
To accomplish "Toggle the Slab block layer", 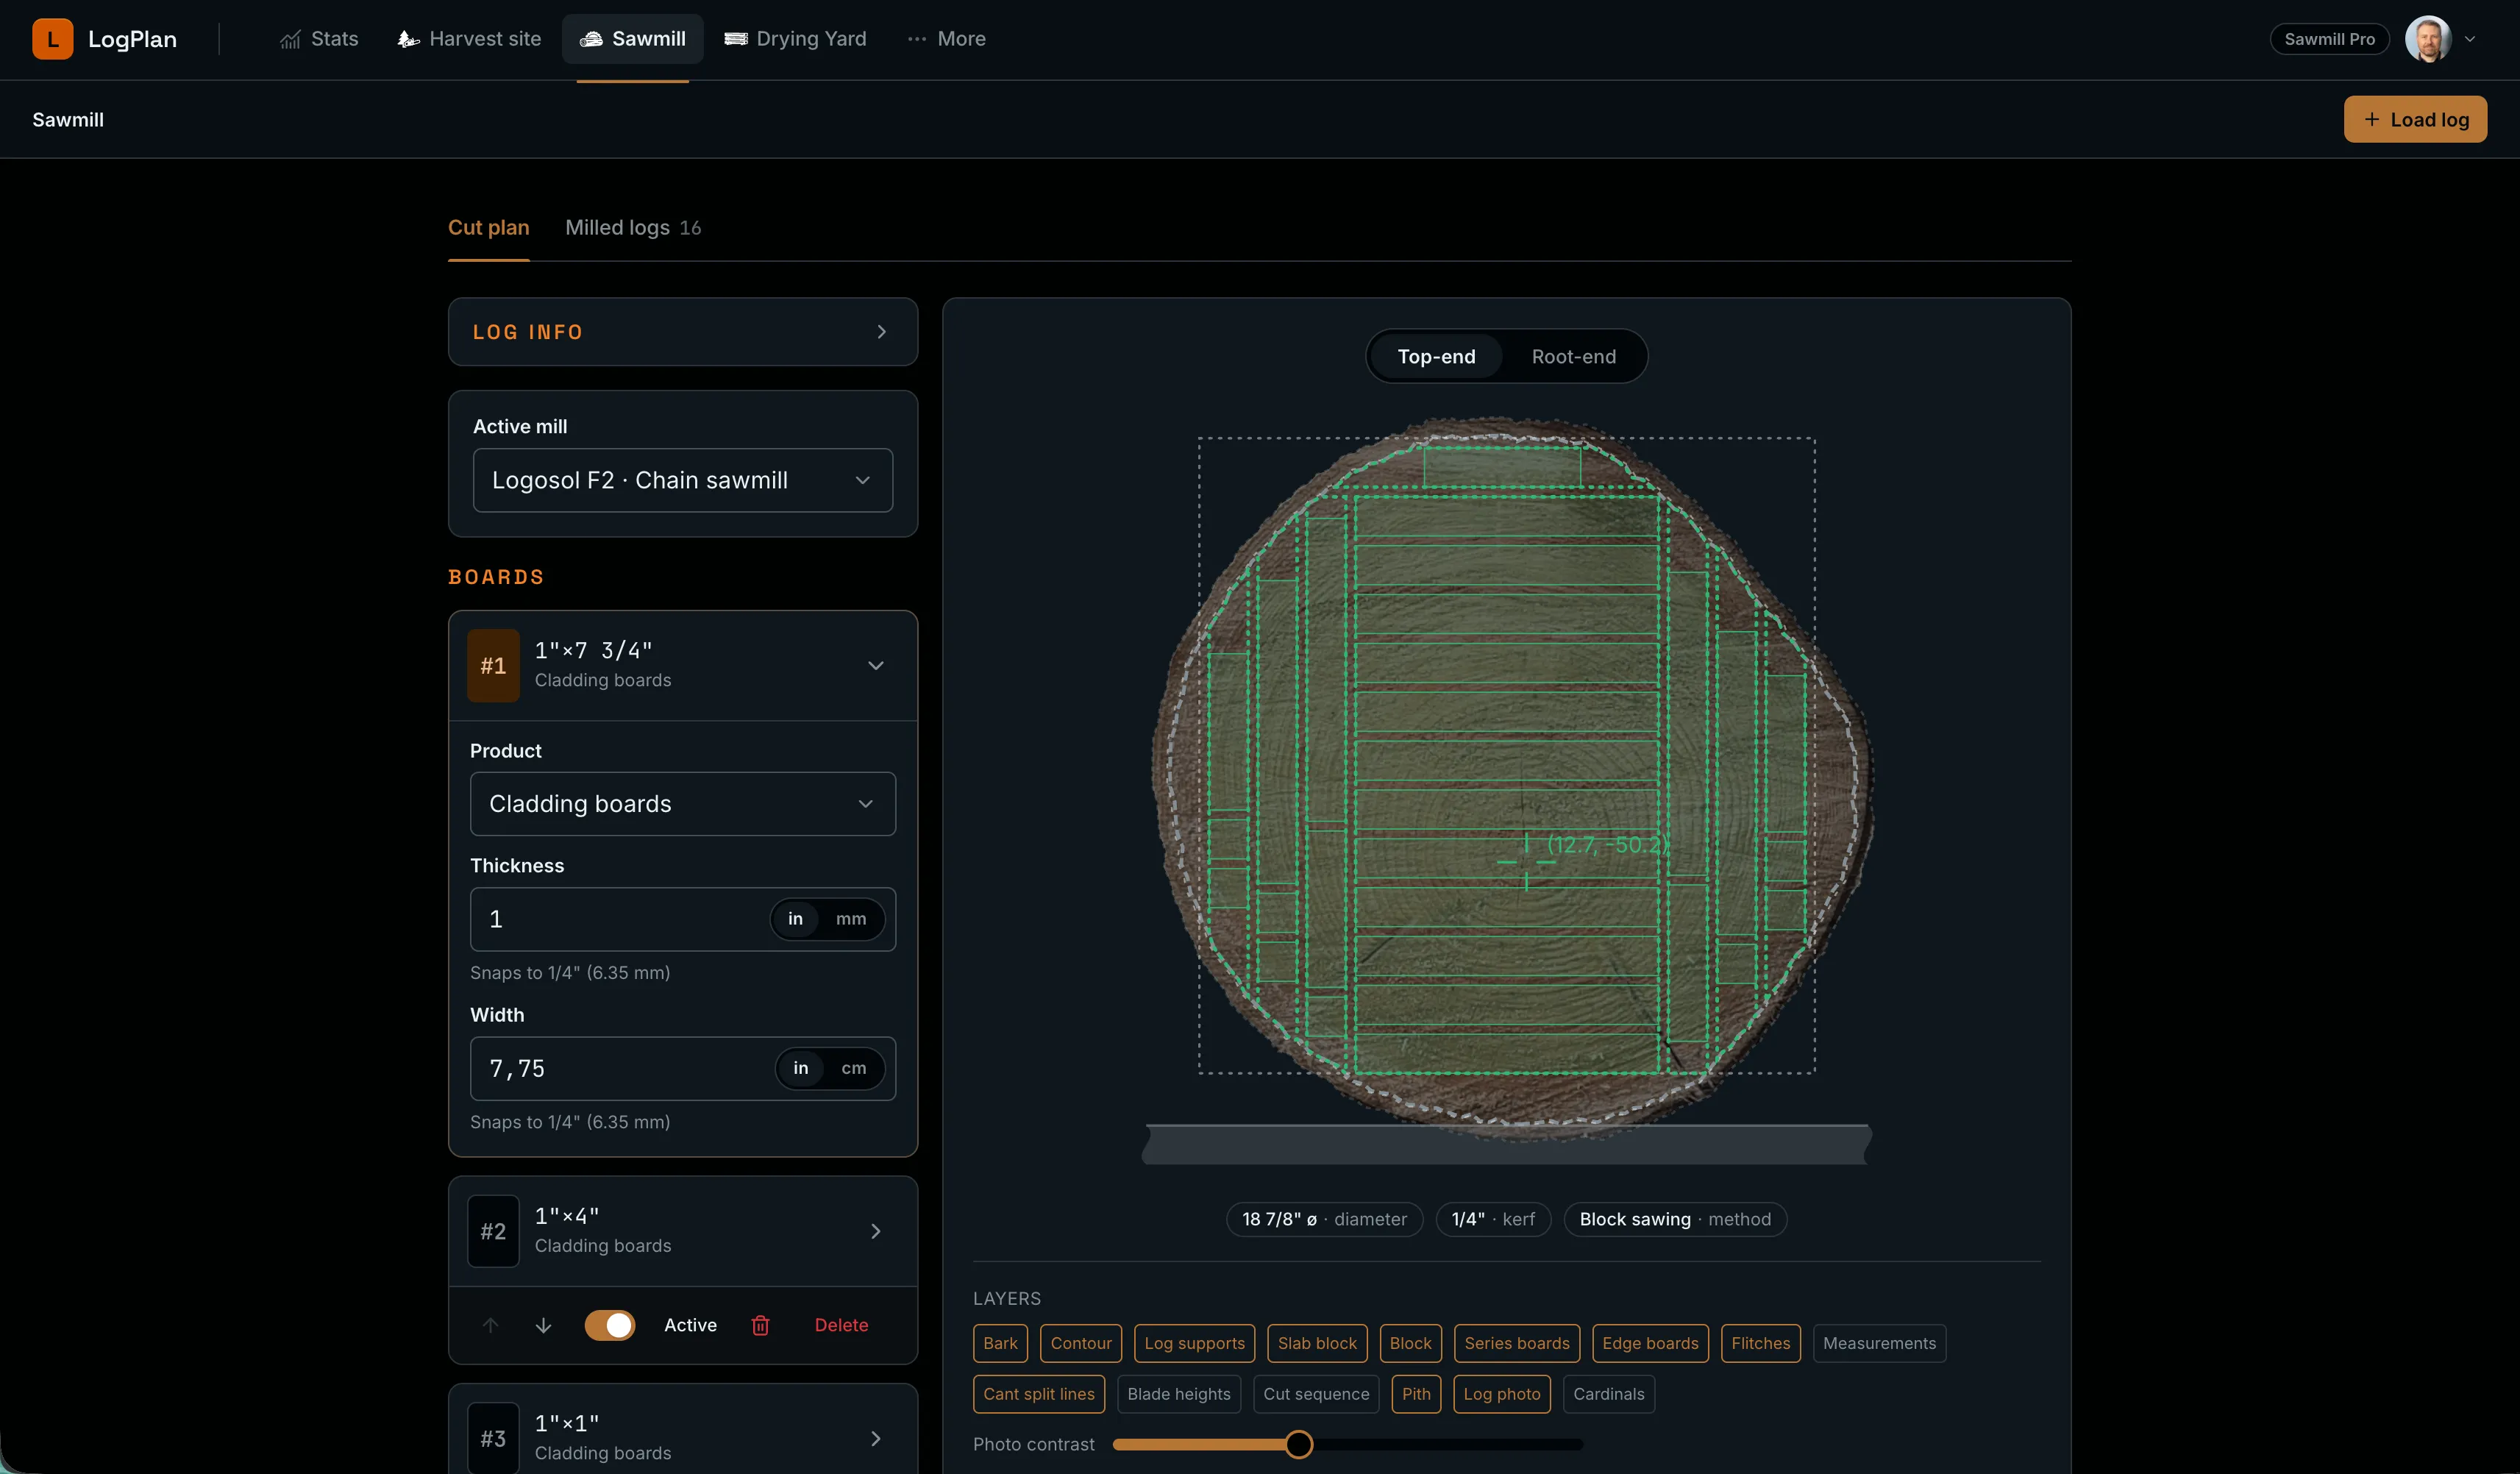I will 1316,1343.
